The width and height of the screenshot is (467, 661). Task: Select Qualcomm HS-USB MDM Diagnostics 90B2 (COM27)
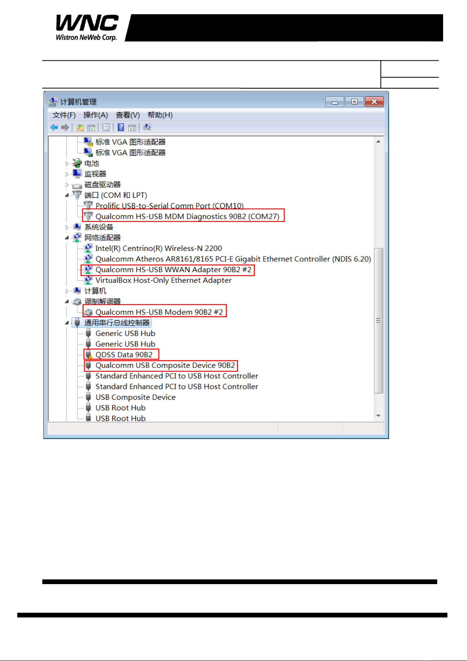pyautogui.click(x=187, y=216)
